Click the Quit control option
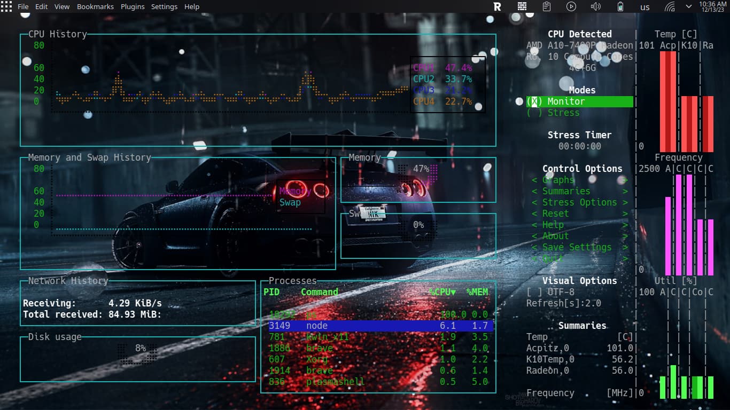This screenshot has height=410, width=730. point(580,258)
